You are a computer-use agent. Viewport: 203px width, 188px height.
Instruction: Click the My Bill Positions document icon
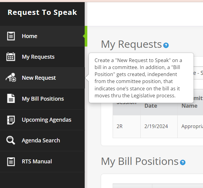tap(11, 99)
